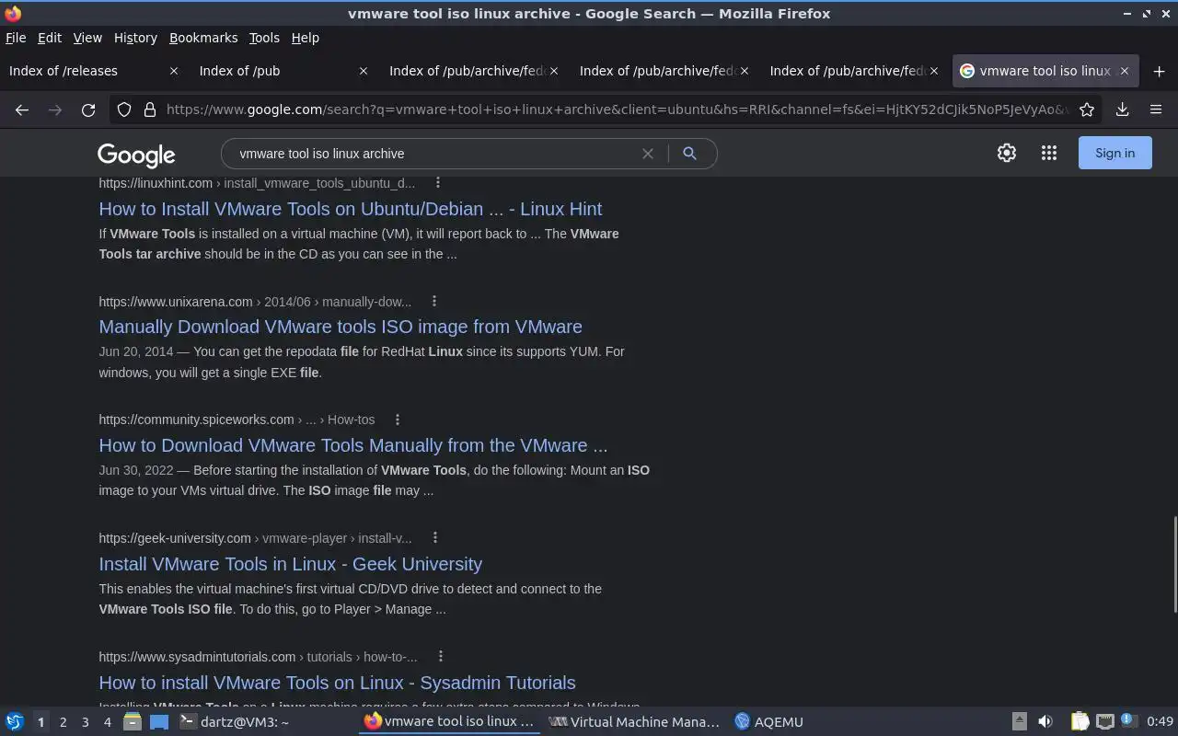Open the up-arrow tray icon
The width and height of the screenshot is (1178, 736).
click(1019, 722)
